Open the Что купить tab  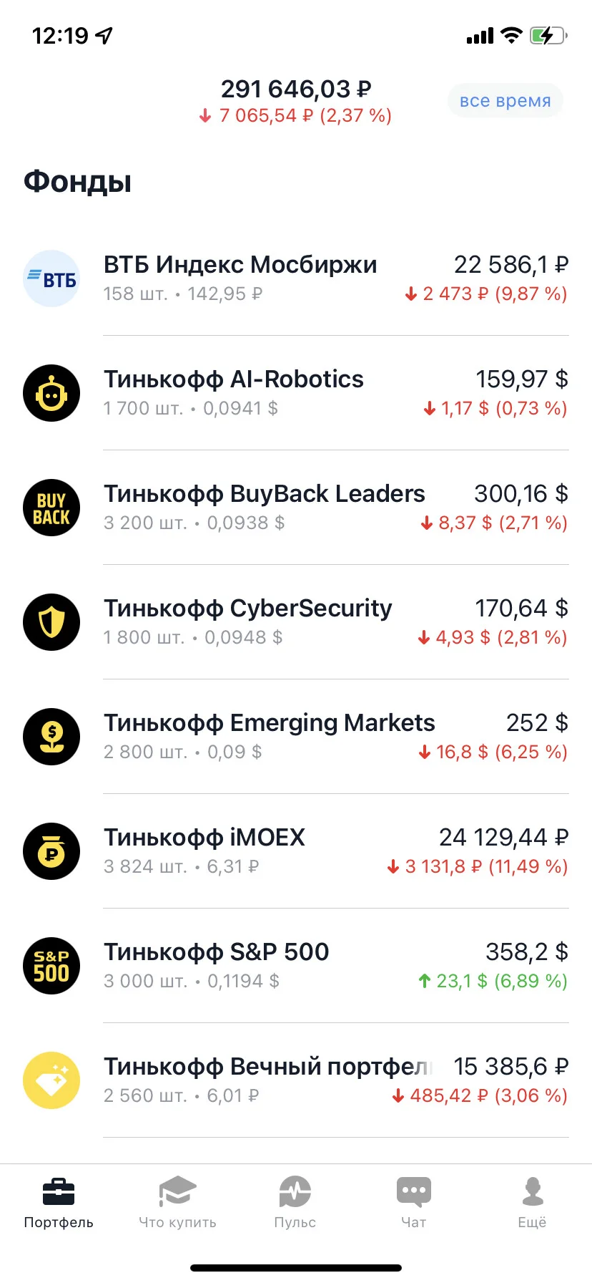(177, 1203)
